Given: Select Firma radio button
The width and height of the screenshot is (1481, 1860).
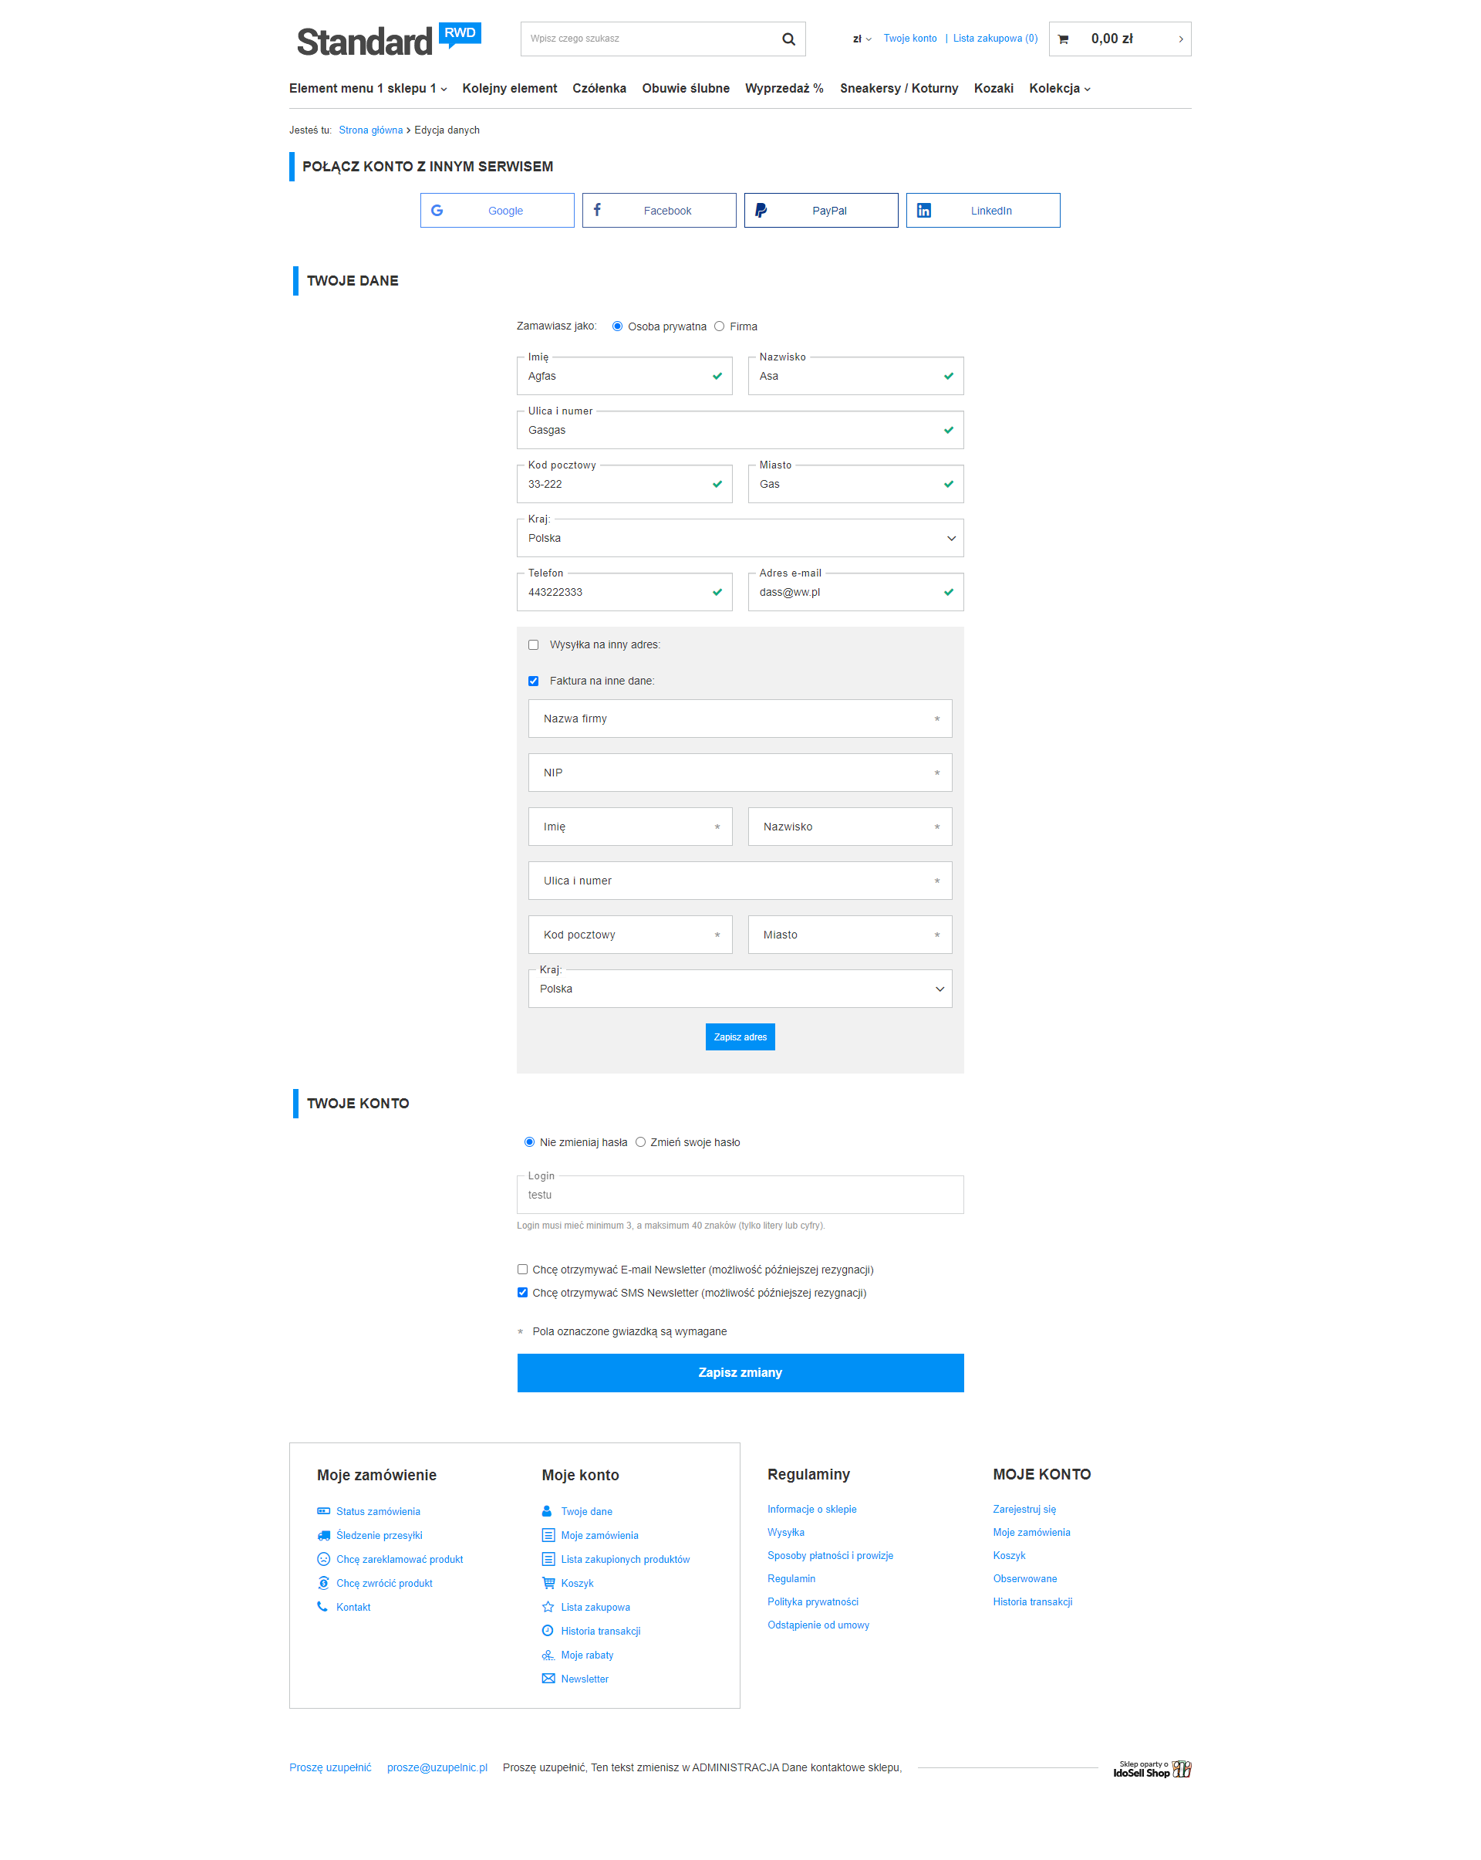Looking at the screenshot, I should pyautogui.click(x=719, y=326).
